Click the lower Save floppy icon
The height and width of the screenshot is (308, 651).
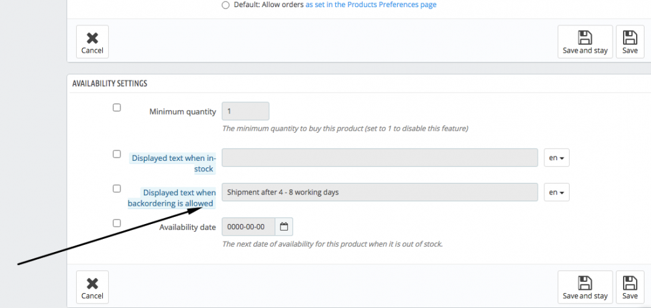tap(630, 283)
